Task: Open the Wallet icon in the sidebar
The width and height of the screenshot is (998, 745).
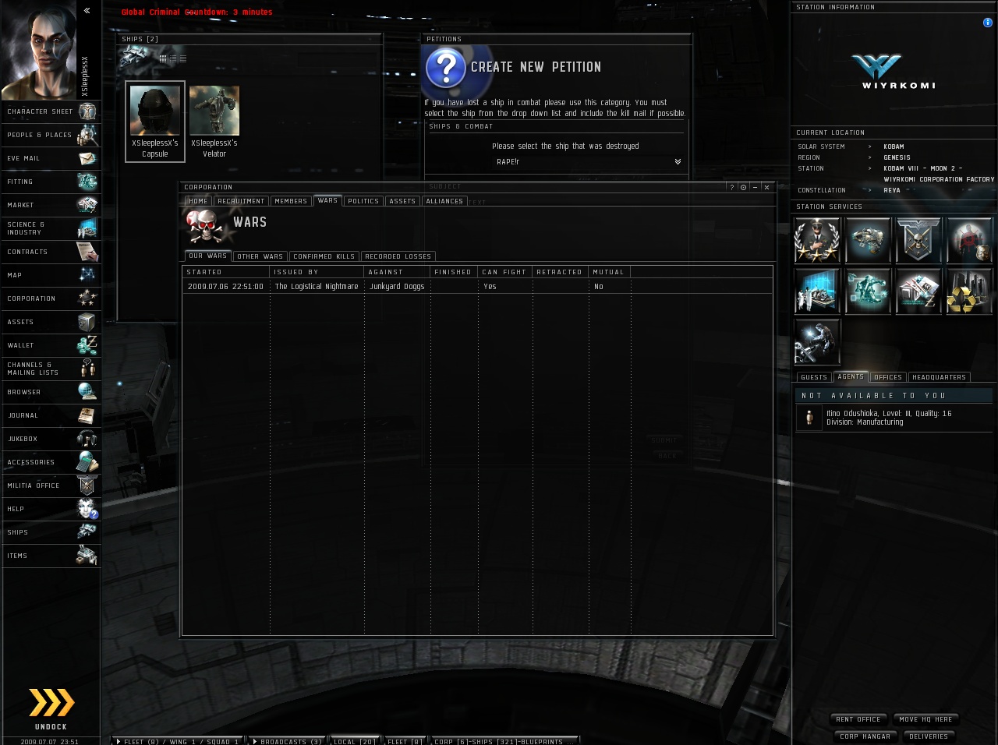Action: click(x=87, y=345)
